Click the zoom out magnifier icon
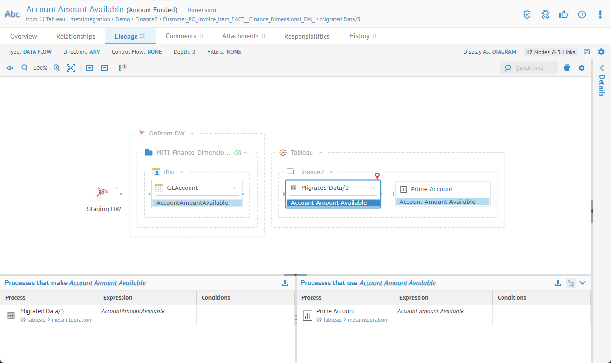611x363 pixels. [x=24, y=68]
